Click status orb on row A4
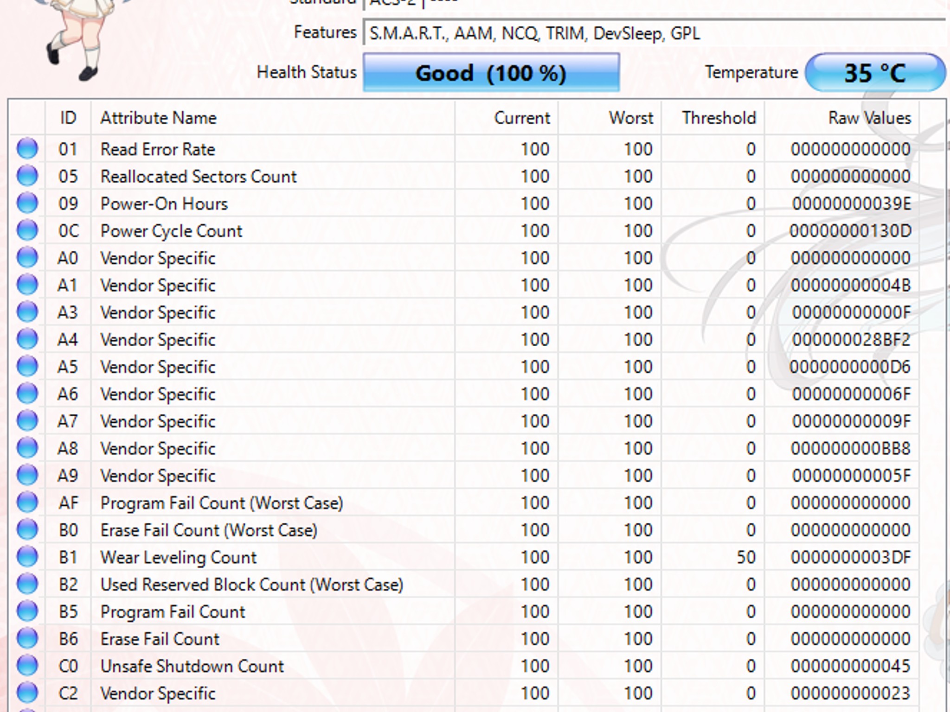Image resolution: width=950 pixels, height=712 pixels. click(x=27, y=339)
